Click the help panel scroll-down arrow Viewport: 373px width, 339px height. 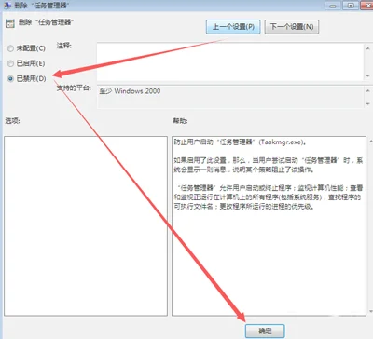tap(370, 311)
